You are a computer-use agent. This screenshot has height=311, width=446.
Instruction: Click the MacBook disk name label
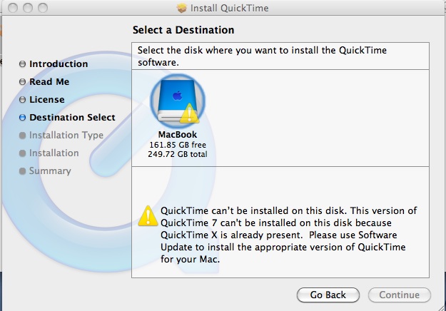(x=178, y=135)
